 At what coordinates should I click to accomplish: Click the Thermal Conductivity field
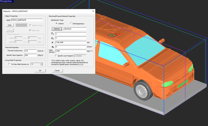30,51
